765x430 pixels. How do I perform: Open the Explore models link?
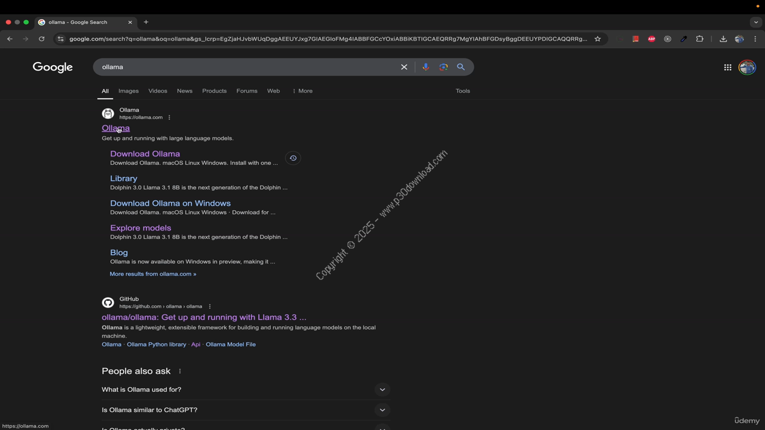[140, 228]
